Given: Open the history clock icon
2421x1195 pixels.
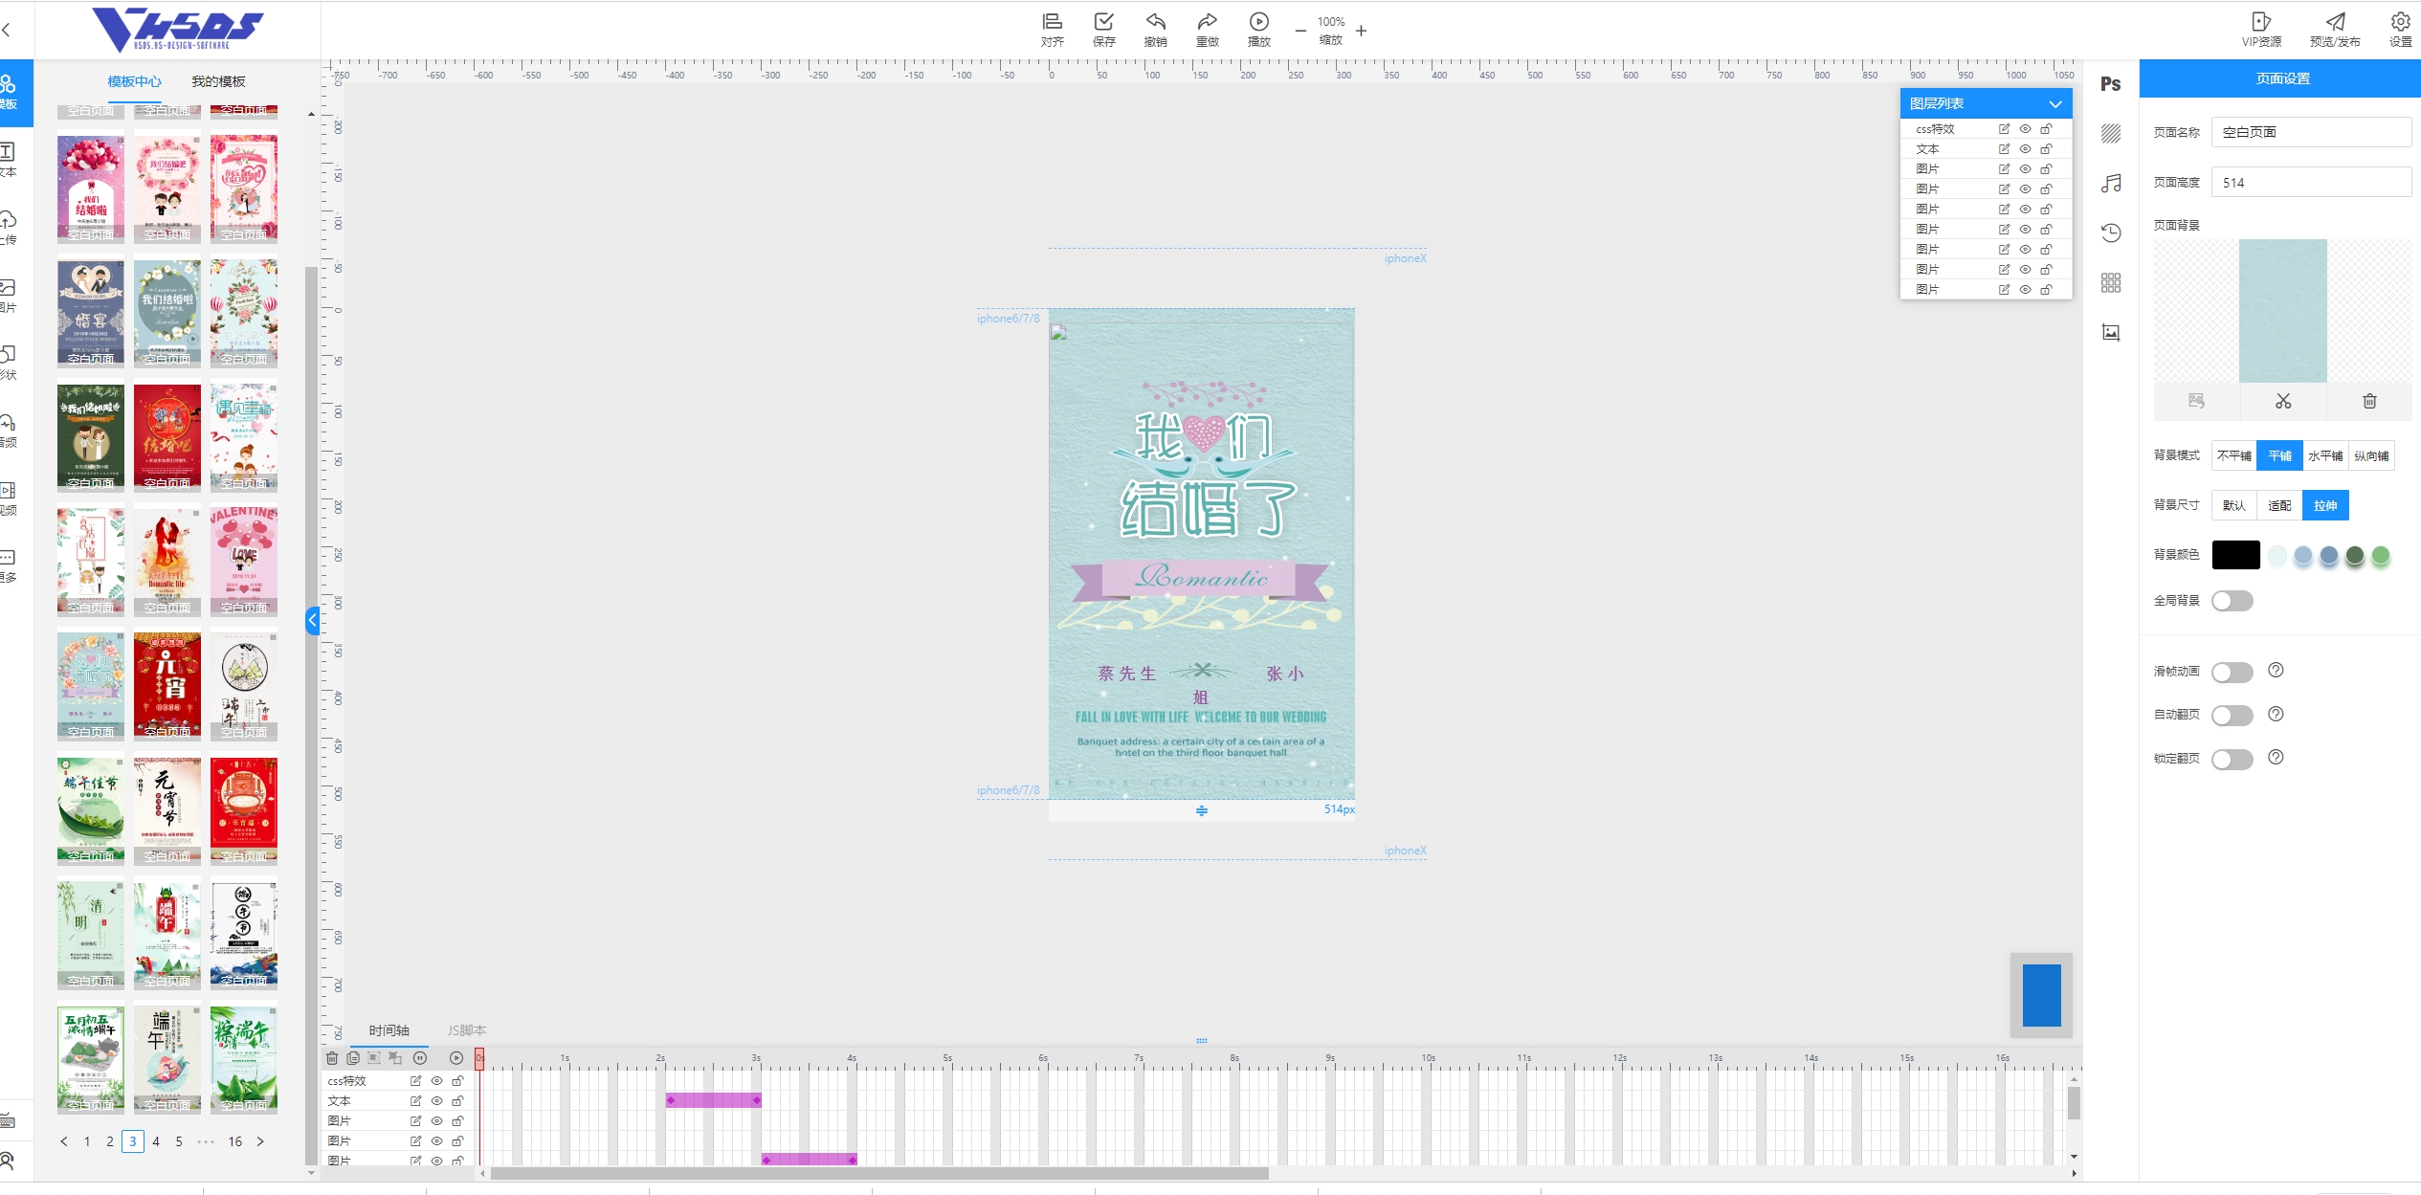Looking at the screenshot, I should coord(2110,232).
